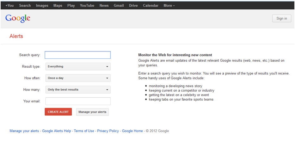This screenshot has width=295, height=141.
Task: Open the How often dropdown
Action: point(78,78)
